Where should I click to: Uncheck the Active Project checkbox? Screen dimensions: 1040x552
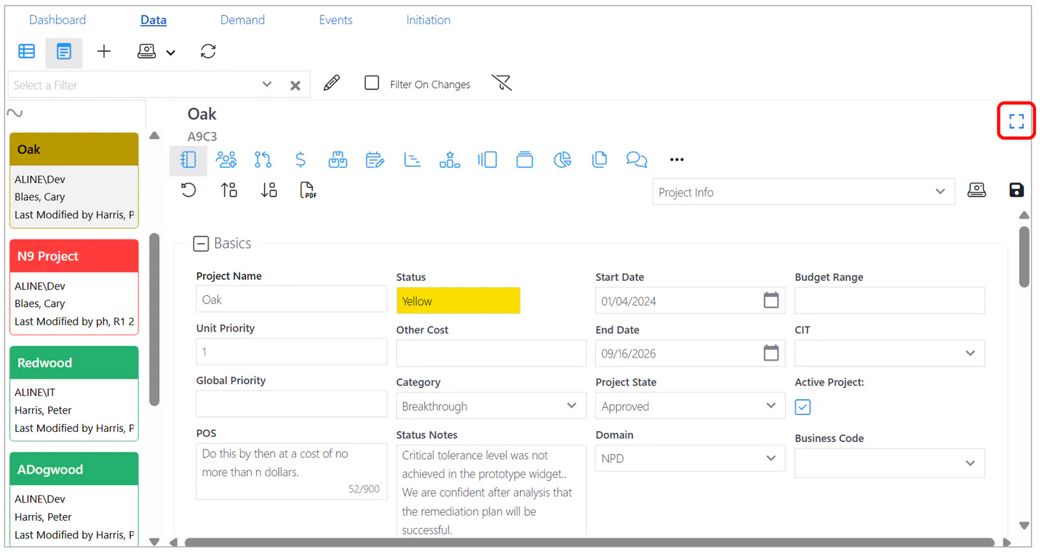(803, 407)
